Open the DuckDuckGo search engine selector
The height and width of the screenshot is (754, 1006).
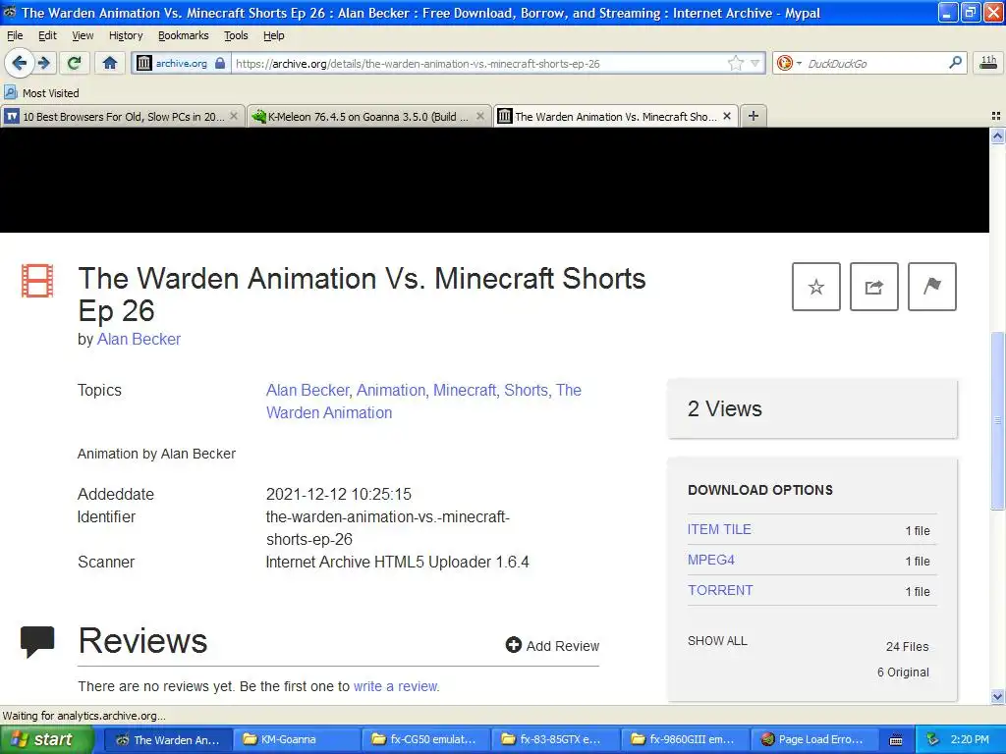point(789,63)
